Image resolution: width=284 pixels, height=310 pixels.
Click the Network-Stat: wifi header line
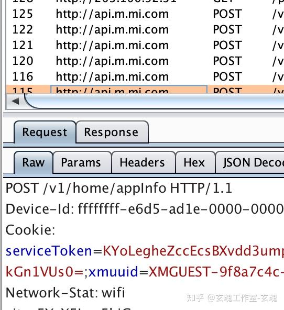tap(65, 292)
